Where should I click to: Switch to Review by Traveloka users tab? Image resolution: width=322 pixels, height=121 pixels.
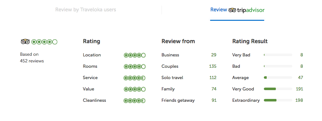[86, 10]
